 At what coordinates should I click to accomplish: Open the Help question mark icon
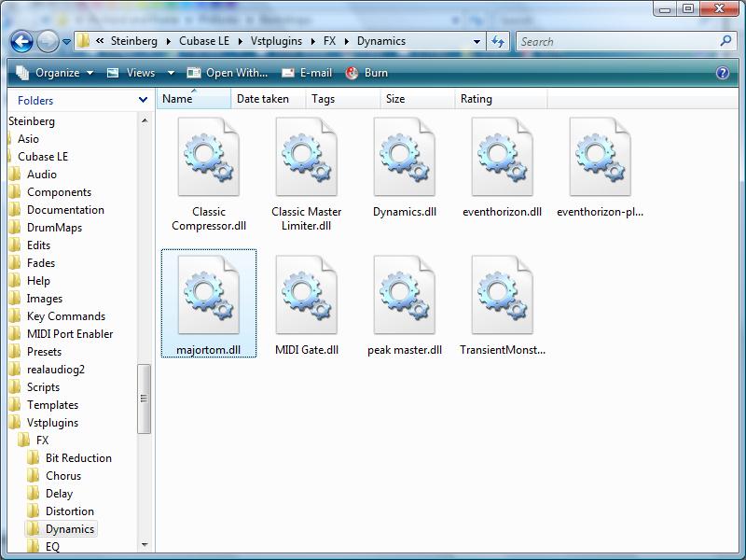[x=722, y=73]
